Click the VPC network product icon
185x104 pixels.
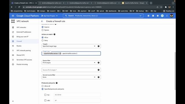(13, 21)
